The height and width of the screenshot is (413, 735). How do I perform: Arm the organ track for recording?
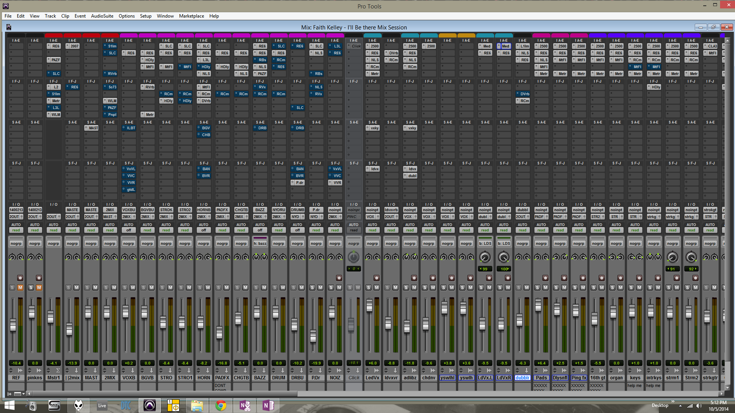pos(621,278)
